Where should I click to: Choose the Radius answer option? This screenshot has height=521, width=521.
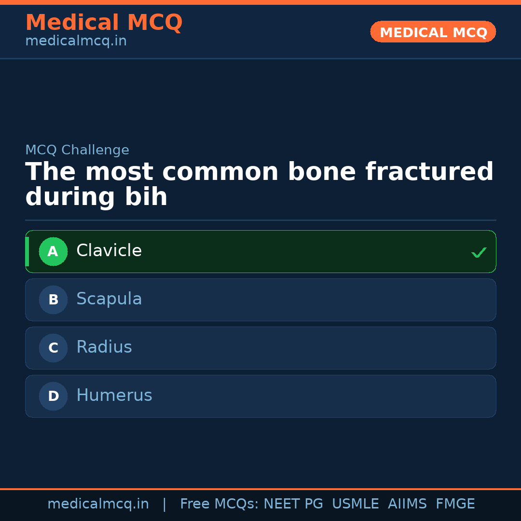pos(104,347)
